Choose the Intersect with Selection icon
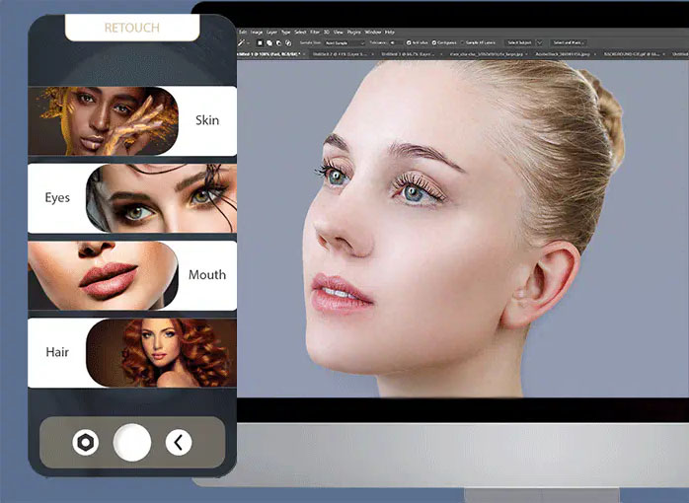The image size is (689, 503). coord(288,43)
